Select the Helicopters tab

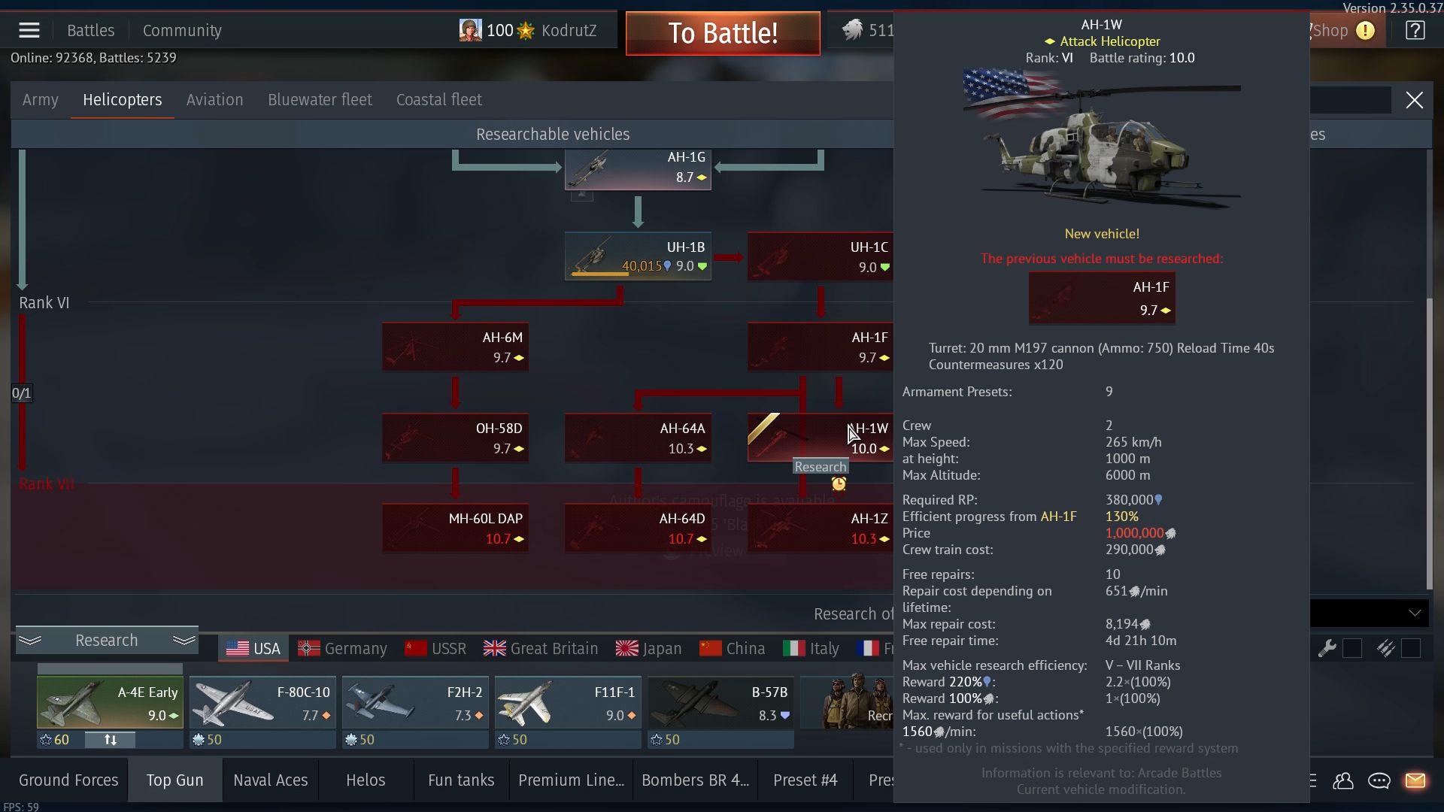pos(123,100)
